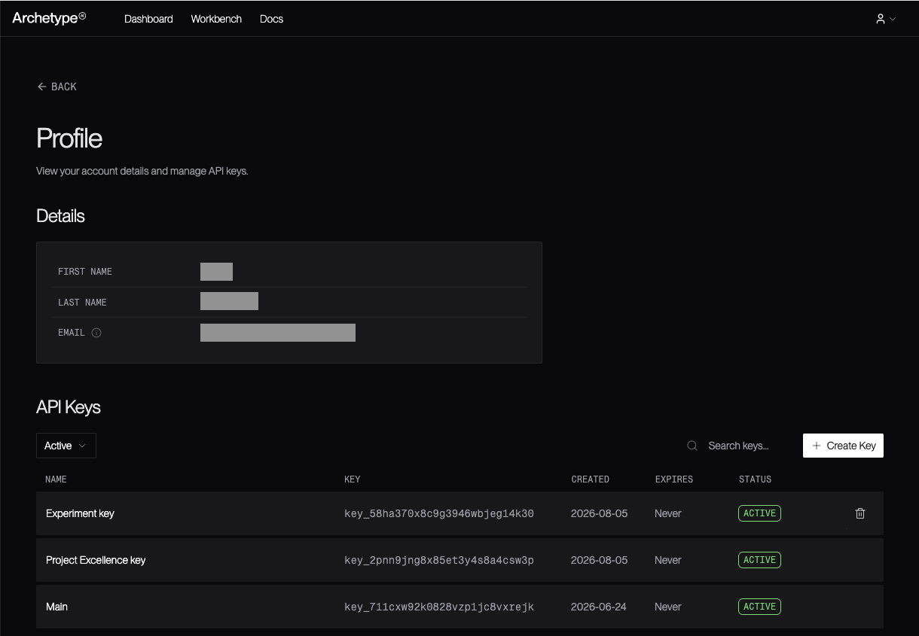The image size is (919, 636).
Task: Select the Experiment key name
Action: (80, 513)
